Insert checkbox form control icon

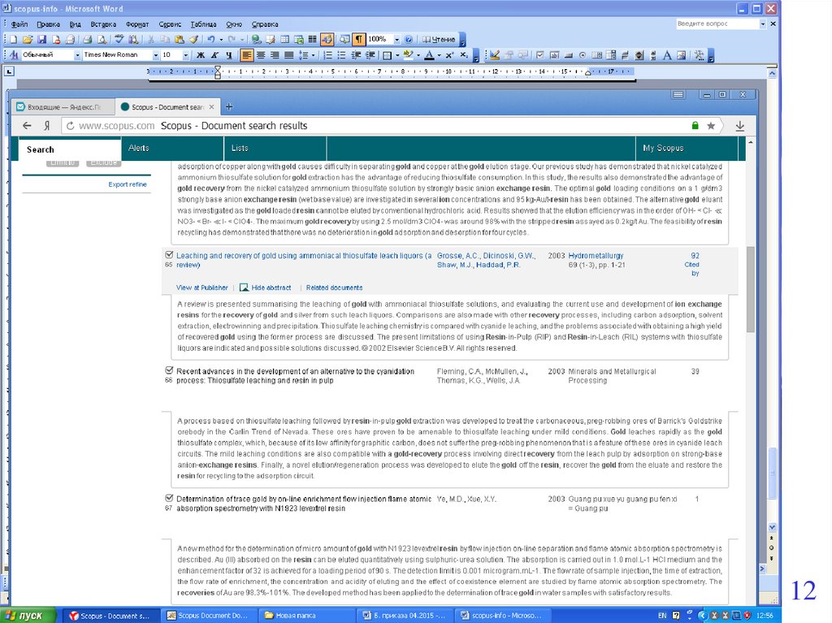pyautogui.click(x=540, y=54)
